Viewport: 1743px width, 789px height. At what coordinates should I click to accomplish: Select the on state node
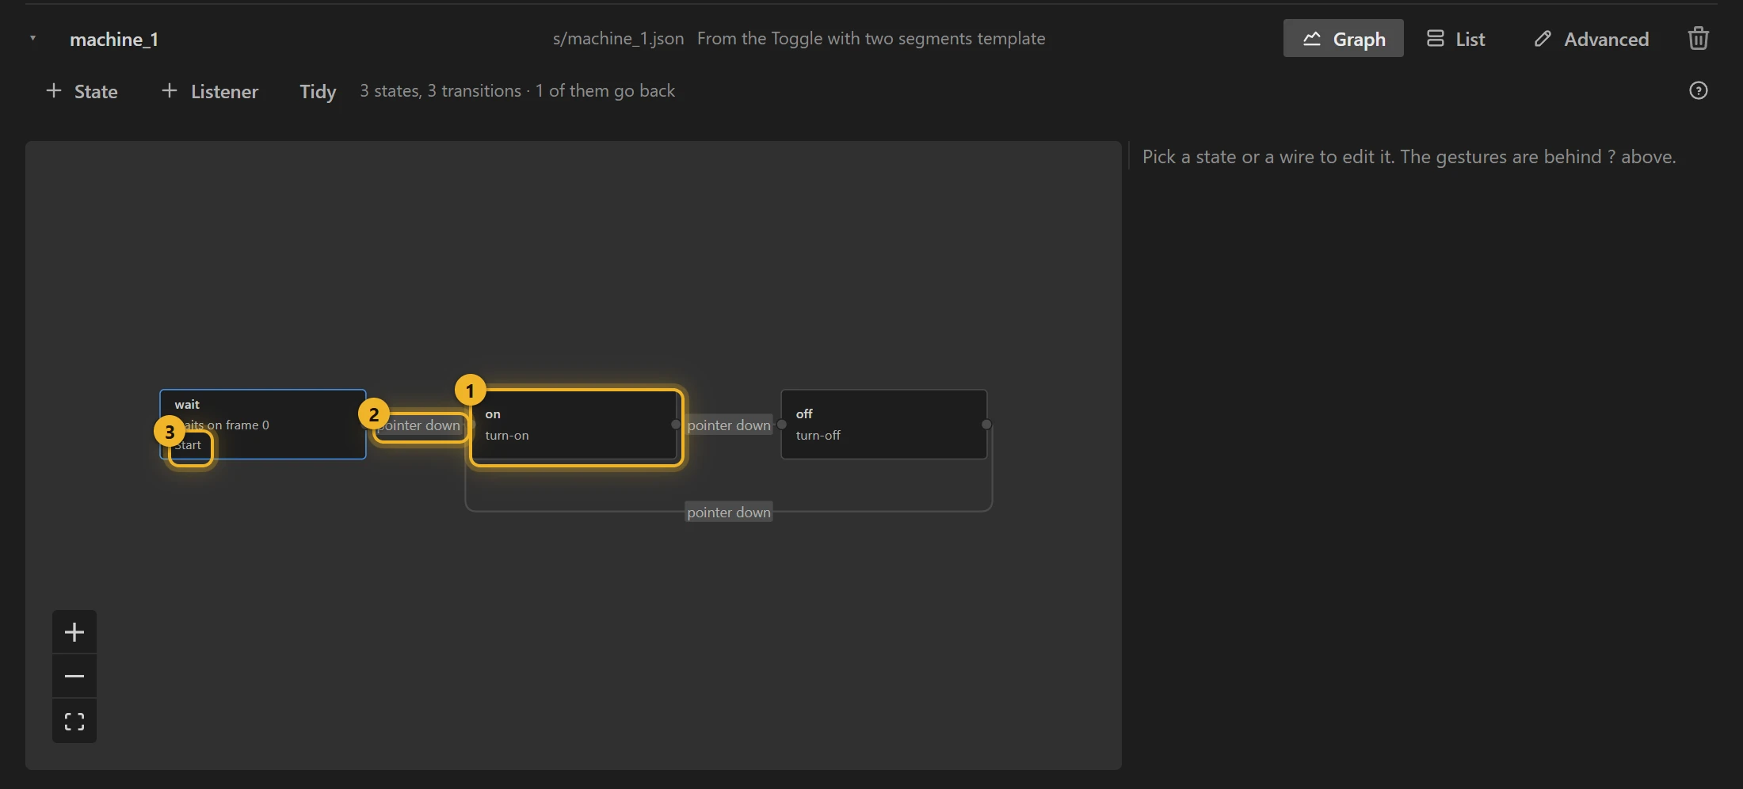[x=574, y=425]
